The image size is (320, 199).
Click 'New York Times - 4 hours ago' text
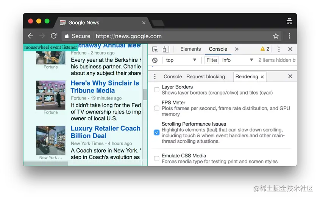coord(101,143)
